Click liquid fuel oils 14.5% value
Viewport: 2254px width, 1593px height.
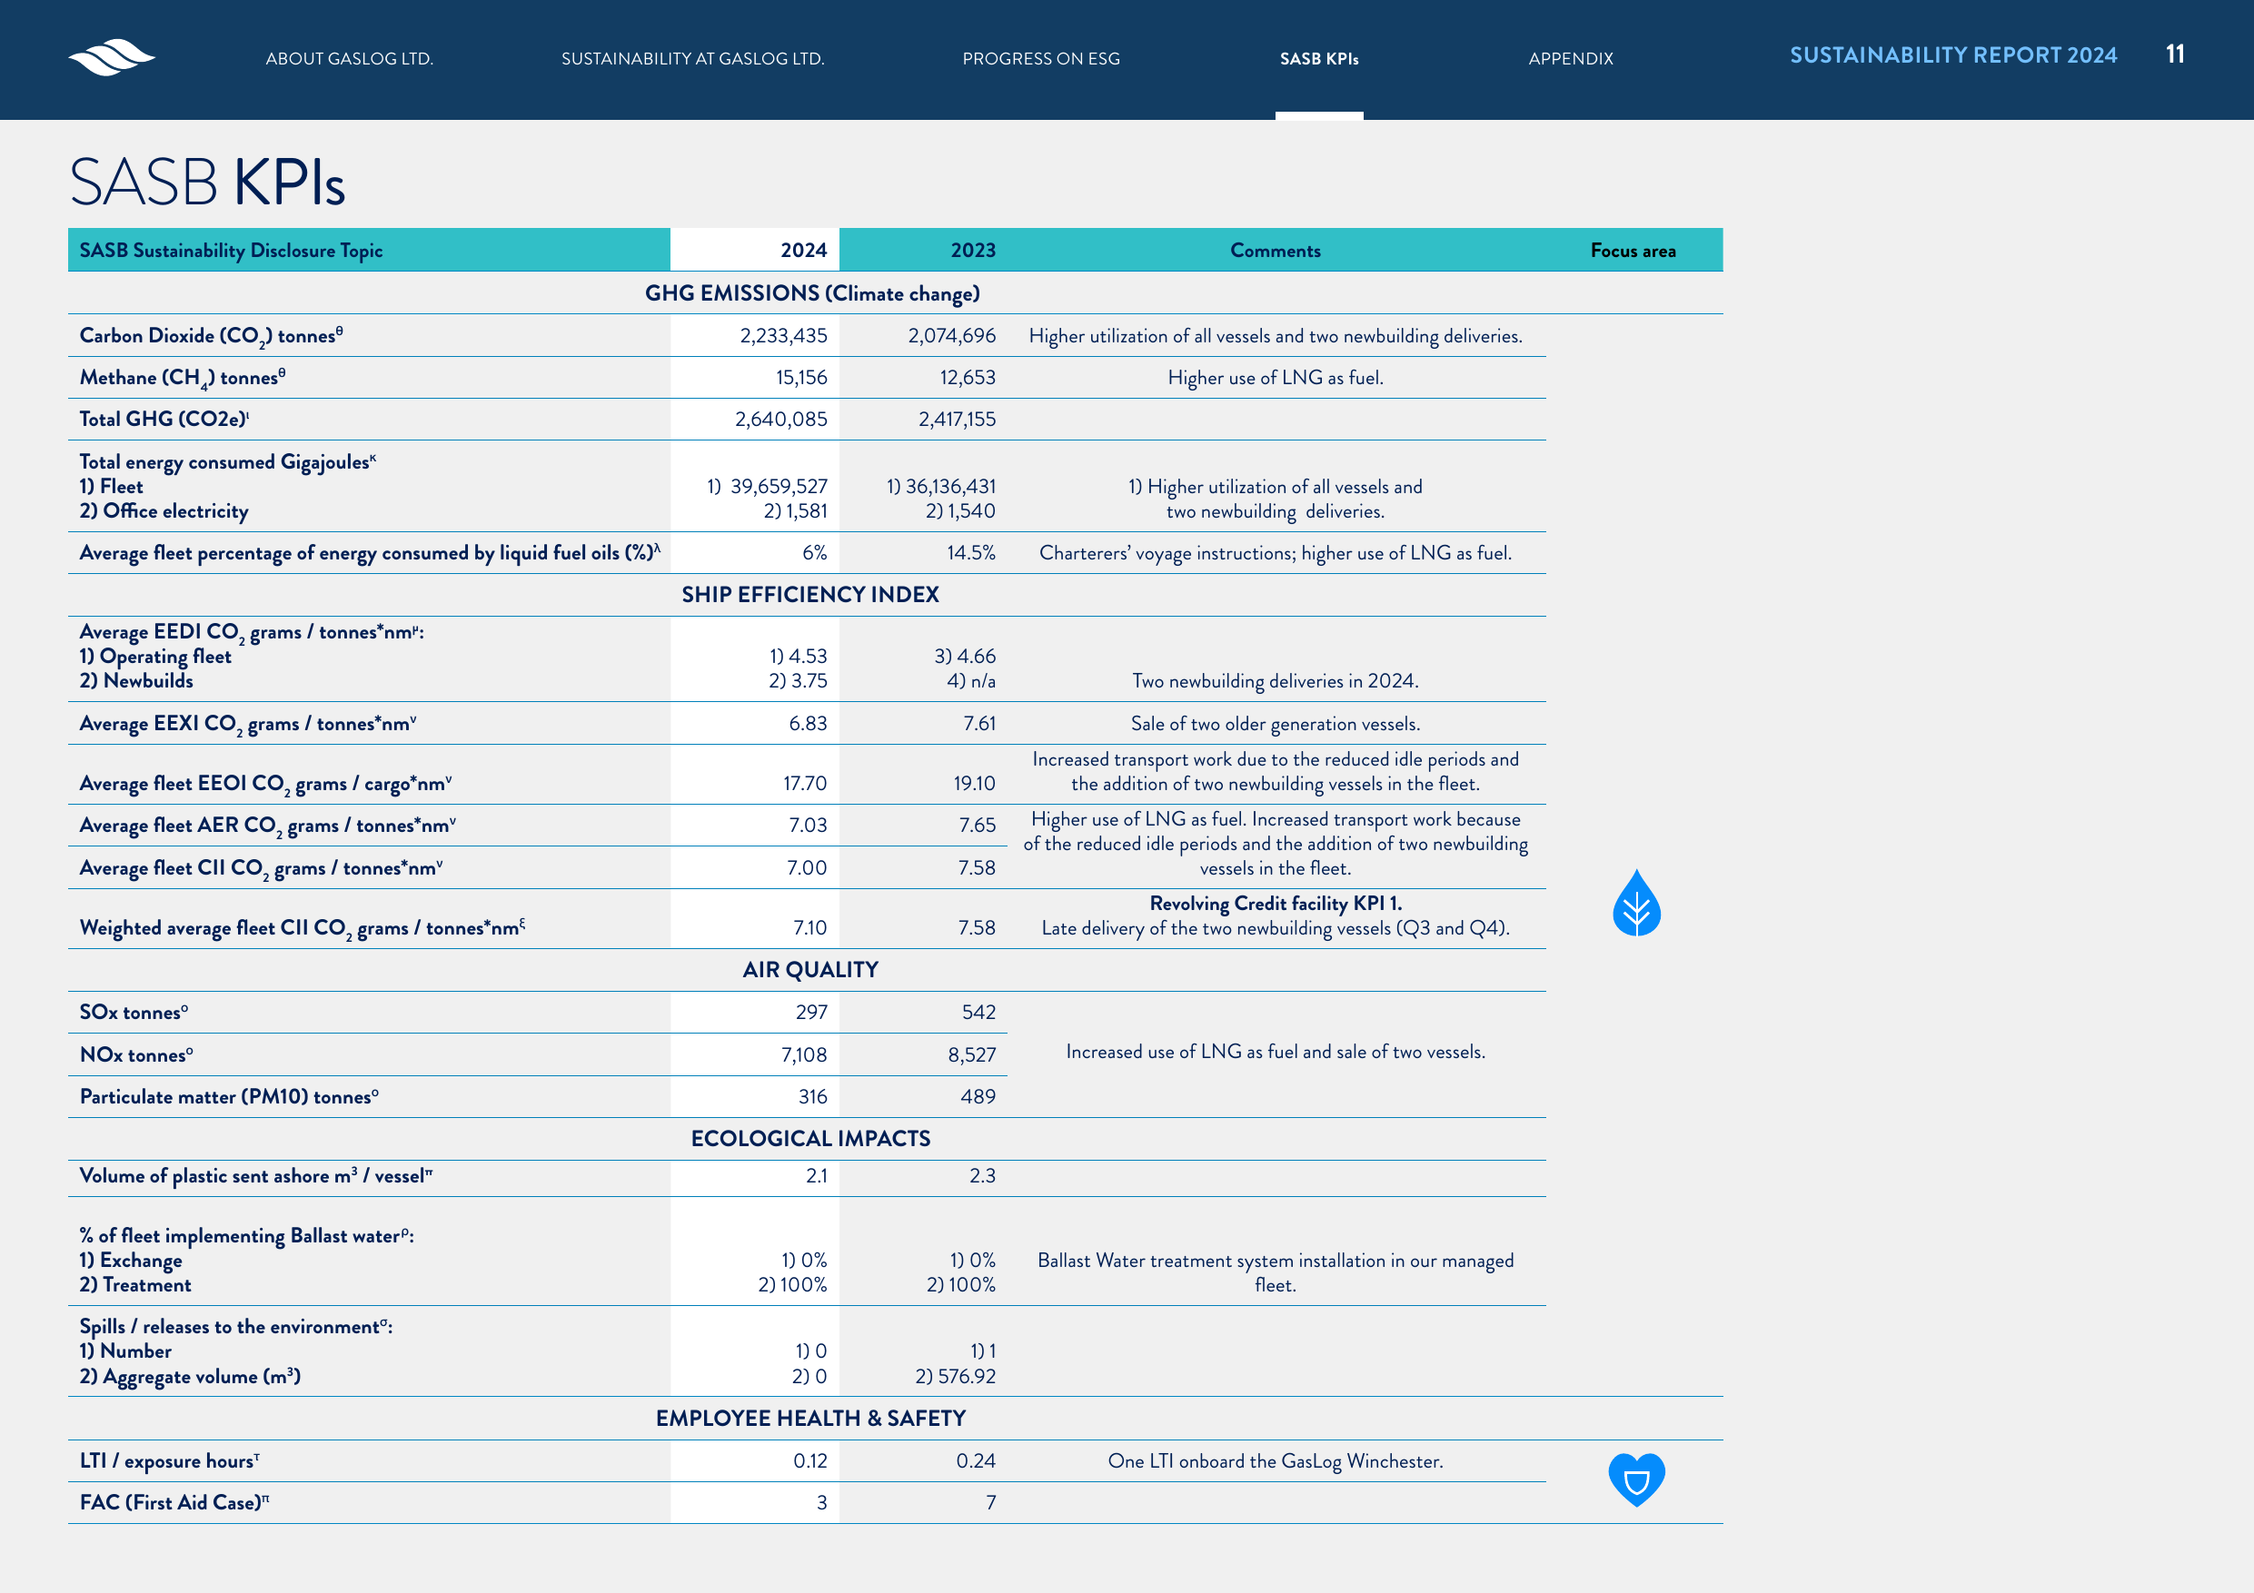[970, 552]
